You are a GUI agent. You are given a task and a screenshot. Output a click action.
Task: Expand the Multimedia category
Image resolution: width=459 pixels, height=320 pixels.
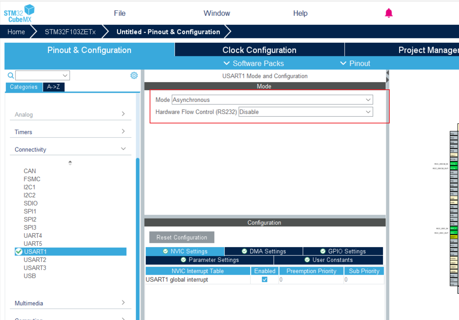tap(70, 303)
